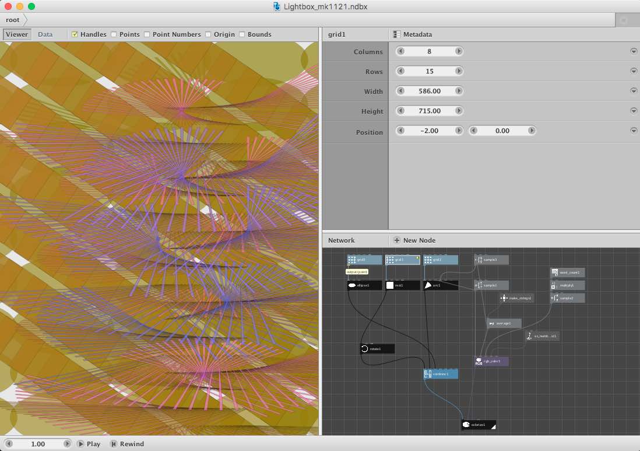Open the Height parameter options arrow
Screen dimensions: 640x451
tap(634, 111)
